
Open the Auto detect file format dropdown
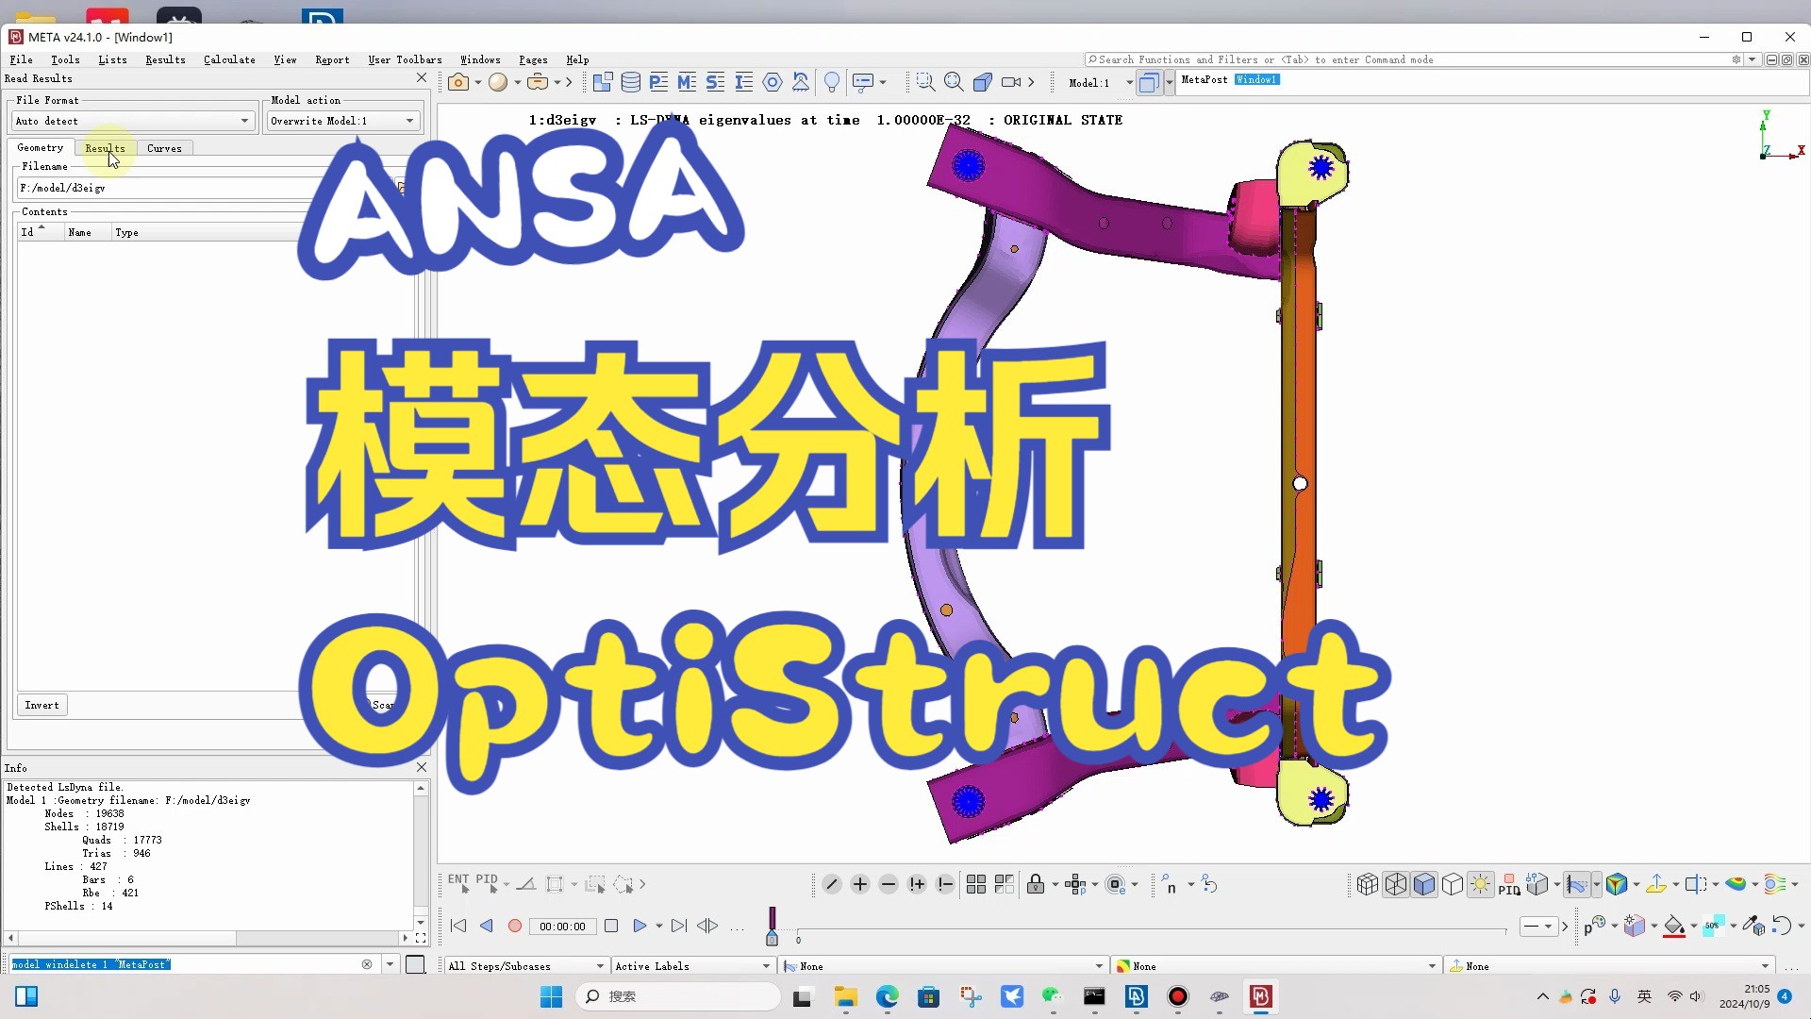point(132,121)
